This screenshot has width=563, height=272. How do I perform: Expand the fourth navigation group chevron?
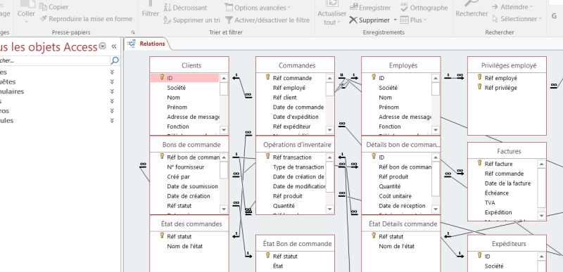[112, 101]
